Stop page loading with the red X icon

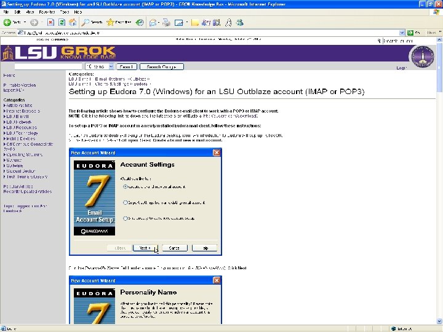[50, 22]
